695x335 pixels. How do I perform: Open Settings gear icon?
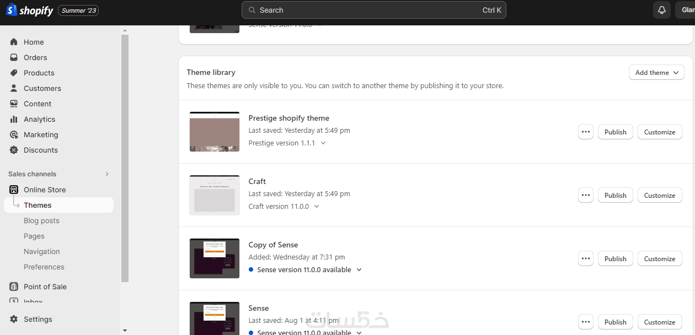[x=14, y=319]
